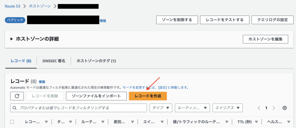The height and width of the screenshot is (128, 296).
Task: Focus the record filter search field
Action: pos(79,108)
